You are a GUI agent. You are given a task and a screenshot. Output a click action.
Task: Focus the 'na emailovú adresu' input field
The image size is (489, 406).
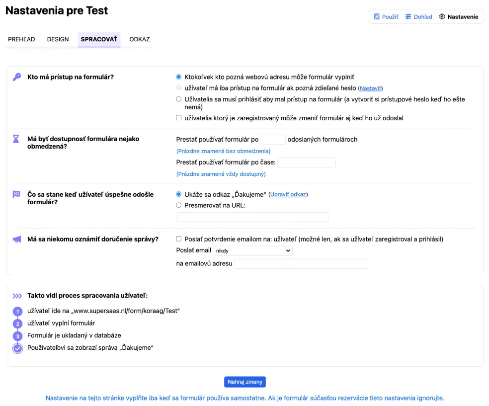pyautogui.click(x=300, y=264)
